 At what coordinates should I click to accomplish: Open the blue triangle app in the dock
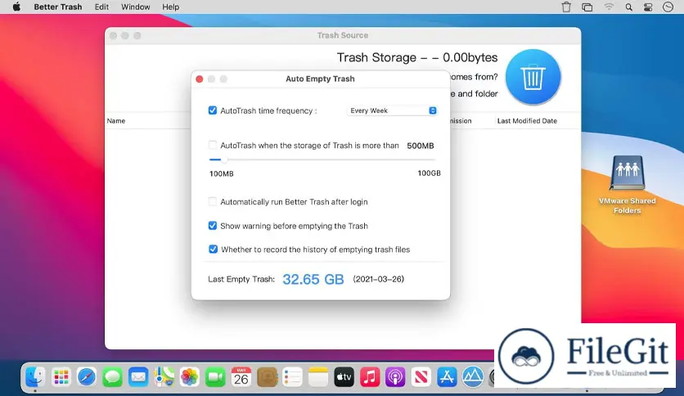click(x=473, y=377)
